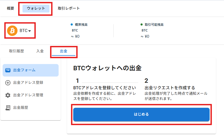Click the orange Bitcoin logo icon
The width and height of the screenshot is (224, 139).
(x=12, y=31)
